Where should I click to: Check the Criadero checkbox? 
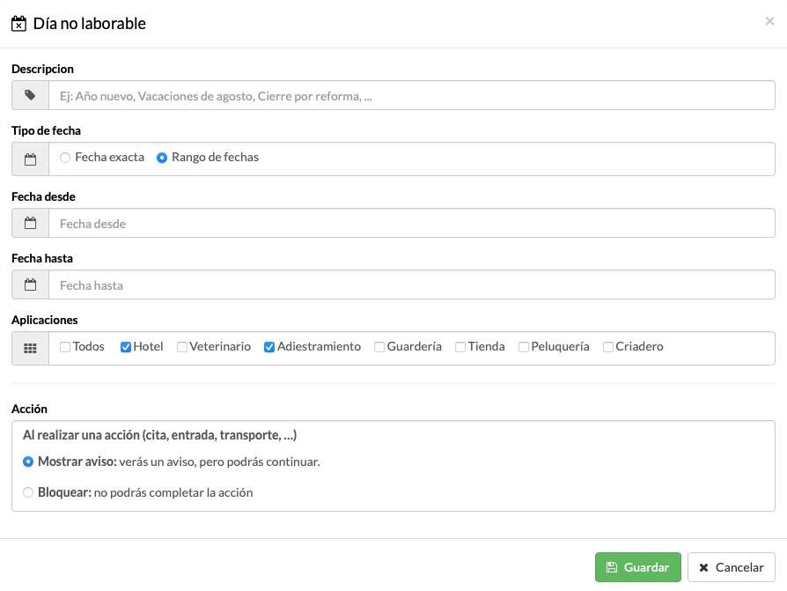click(x=607, y=347)
